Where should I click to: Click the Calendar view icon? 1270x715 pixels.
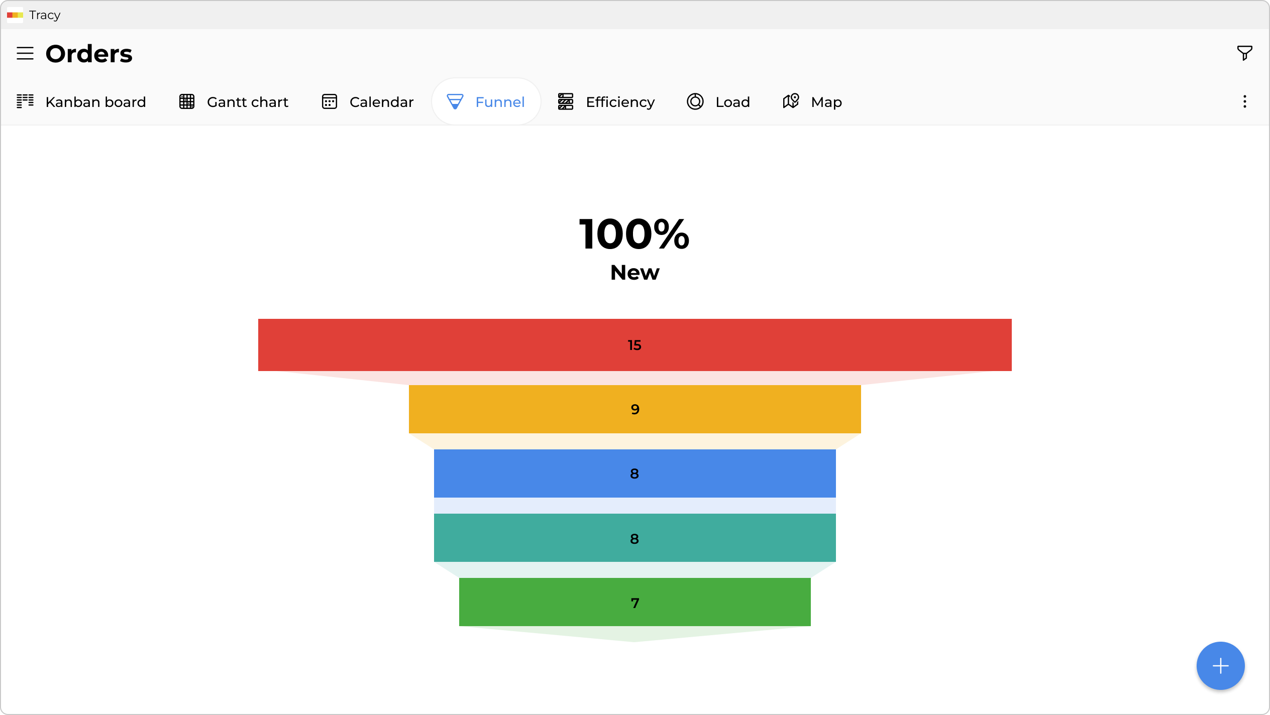tap(330, 101)
